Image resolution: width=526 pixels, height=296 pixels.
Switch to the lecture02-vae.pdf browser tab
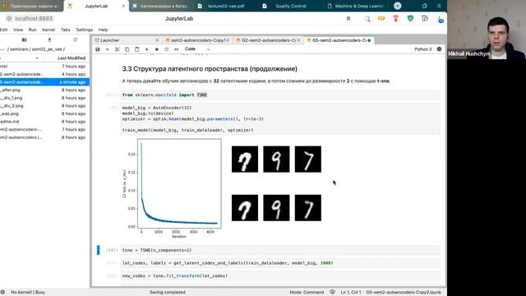pyautogui.click(x=226, y=6)
